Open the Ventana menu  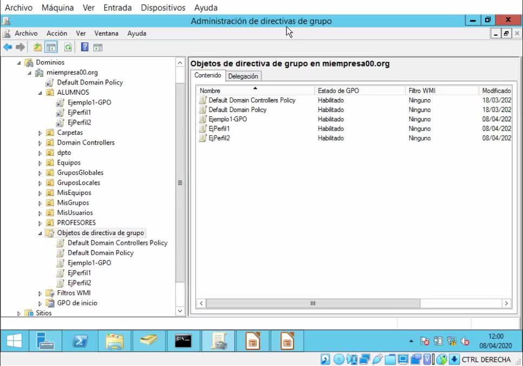pyautogui.click(x=106, y=34)
